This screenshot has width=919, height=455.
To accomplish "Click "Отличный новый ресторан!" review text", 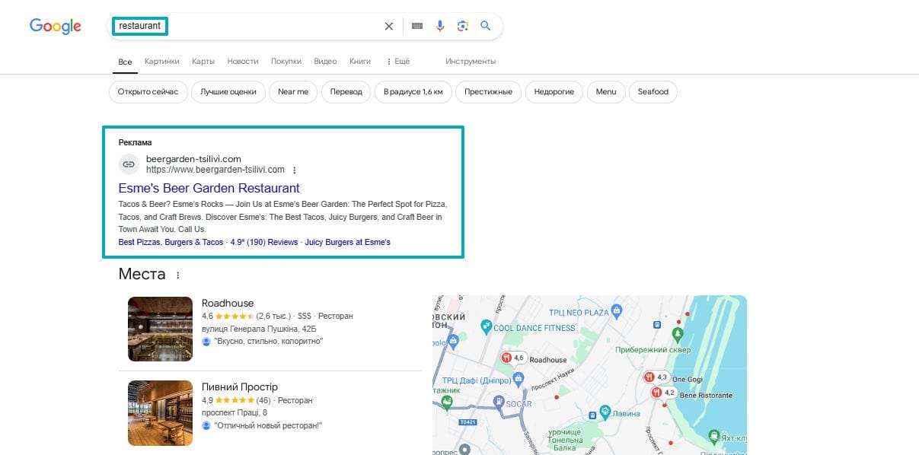I will (268, 425).
